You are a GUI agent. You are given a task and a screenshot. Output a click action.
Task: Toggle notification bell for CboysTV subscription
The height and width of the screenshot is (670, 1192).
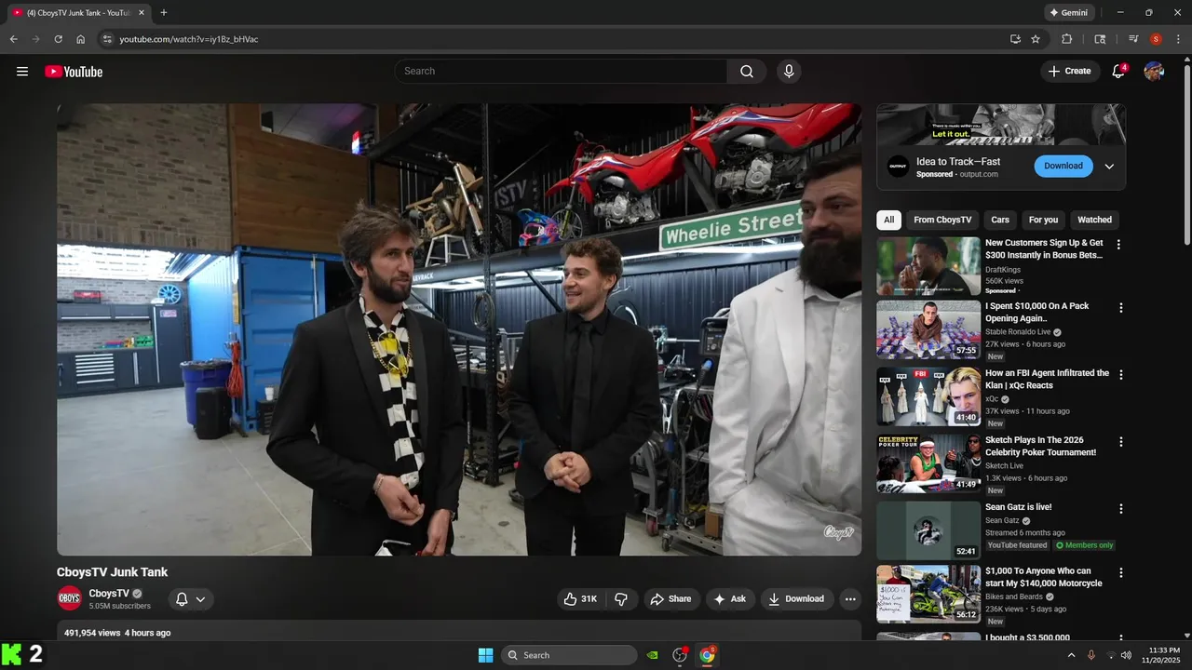click(x=182, y=599)
